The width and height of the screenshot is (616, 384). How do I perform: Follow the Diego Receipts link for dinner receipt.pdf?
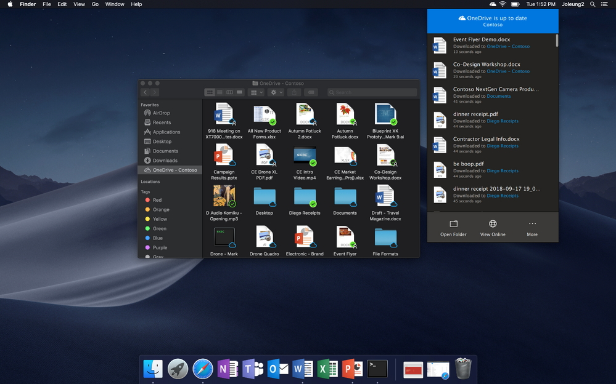[503, 121]
